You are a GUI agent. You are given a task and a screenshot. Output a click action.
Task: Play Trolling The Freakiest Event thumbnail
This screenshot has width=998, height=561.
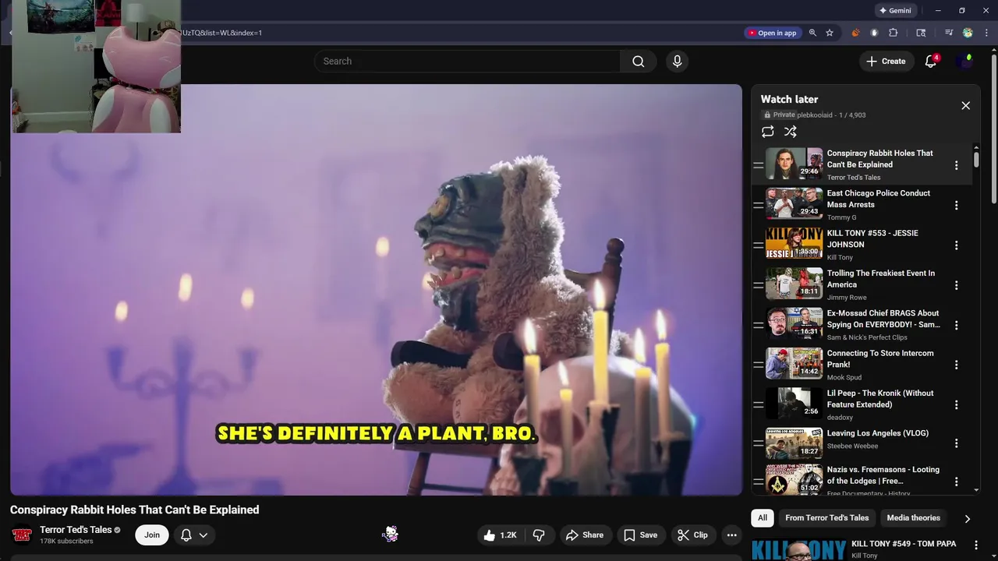[x=794, y=284]
